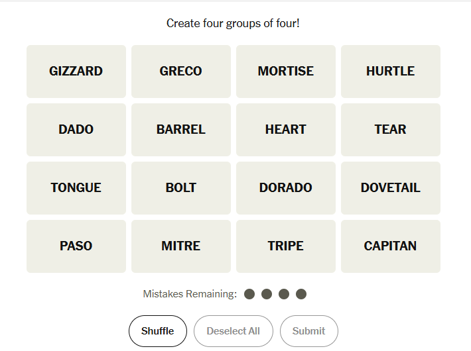Click the BARREL word tile
The height and width of the screenshot is (351, 471).
tap(181, 130)
